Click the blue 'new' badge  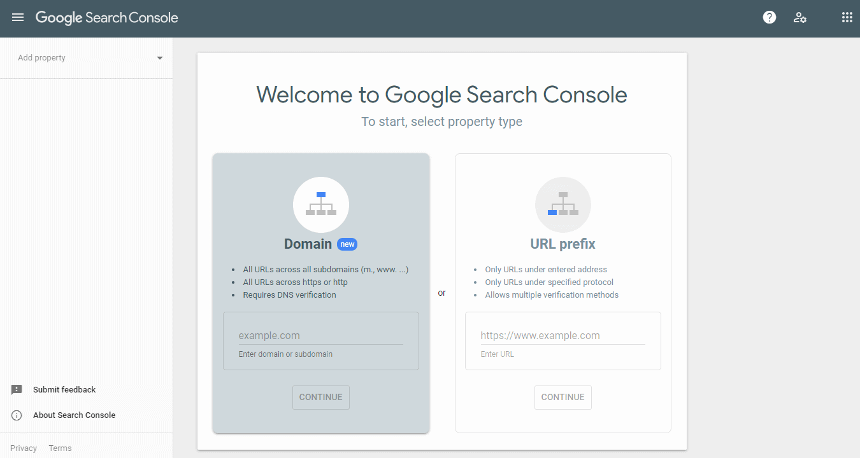click(x=347, y=244)
